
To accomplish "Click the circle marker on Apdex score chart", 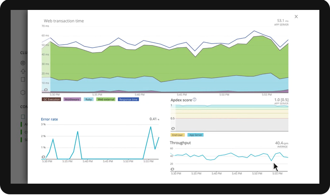I will coord(173,129).
